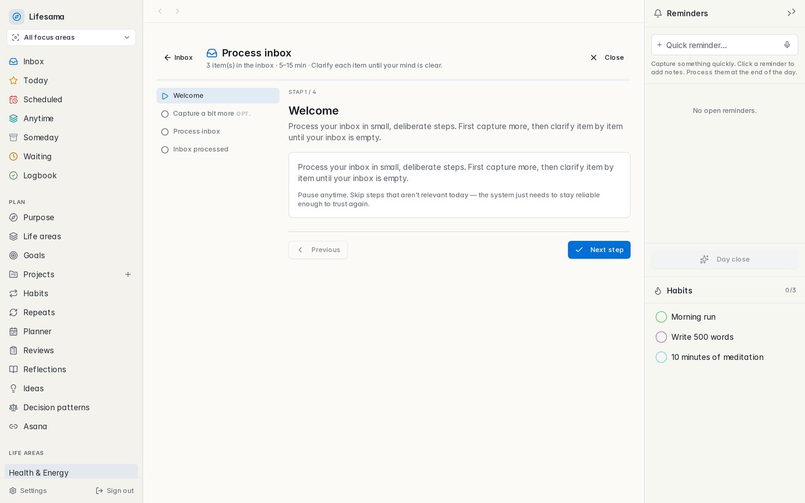
Task: Click the flame icon beside Habits
Action: click(658, 291)
